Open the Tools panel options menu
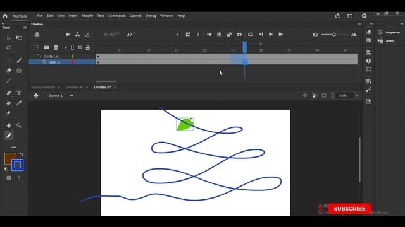 pyautogui.click(x=25, y=28)
